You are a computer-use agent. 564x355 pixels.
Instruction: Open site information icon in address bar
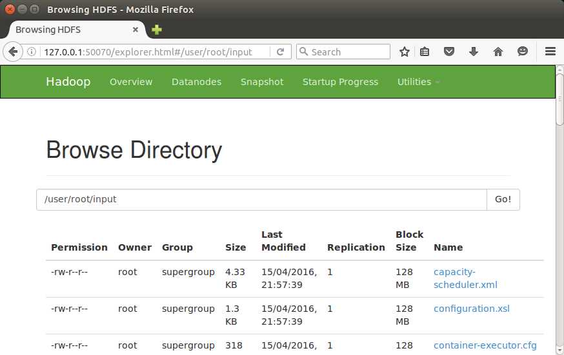(32, 52)
